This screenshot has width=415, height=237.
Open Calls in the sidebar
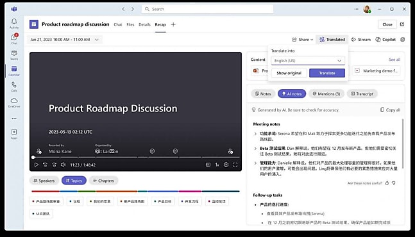[14, 86]
